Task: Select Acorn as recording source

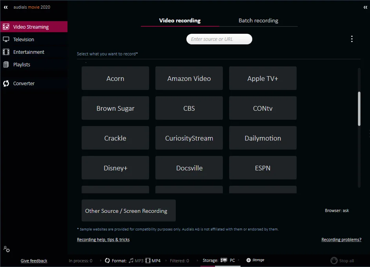Action: (115, 78)
